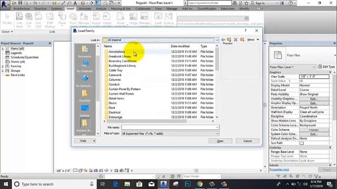Click Edit button for Visibility/Graphics
This screenshot has height=189, width=337.
click(314, 99)
